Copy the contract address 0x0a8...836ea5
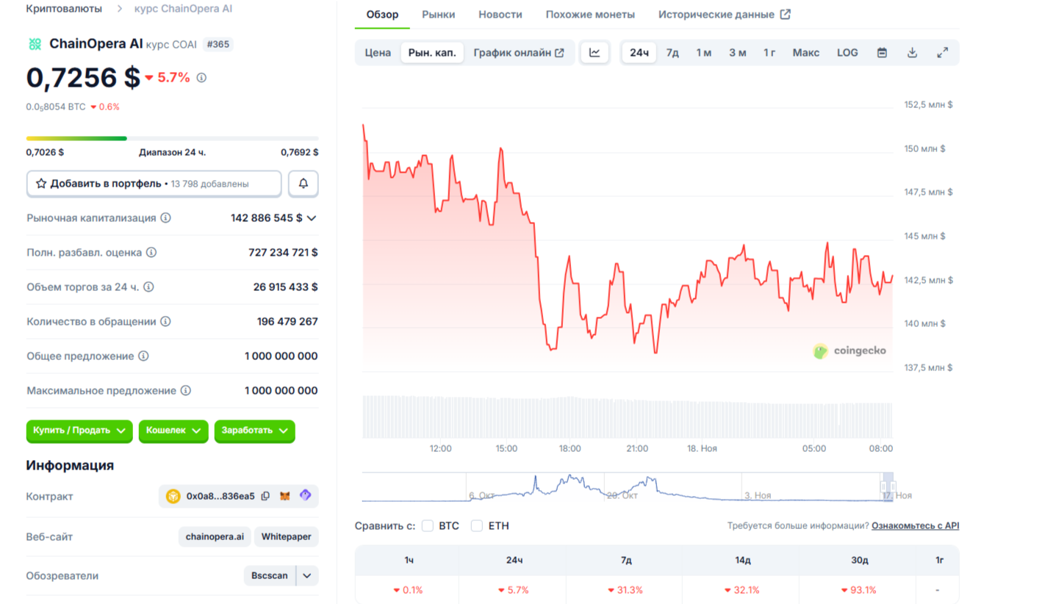This screenshot has width=1059, height=604. [265, 497]
